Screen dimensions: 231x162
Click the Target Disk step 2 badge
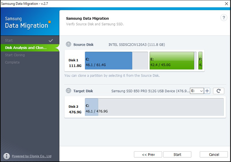click(x=68, y=91)
